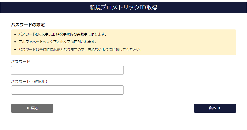Click the yellow notice box background
This screenshot has height=130, width=247.
click(x=188, y=42)
